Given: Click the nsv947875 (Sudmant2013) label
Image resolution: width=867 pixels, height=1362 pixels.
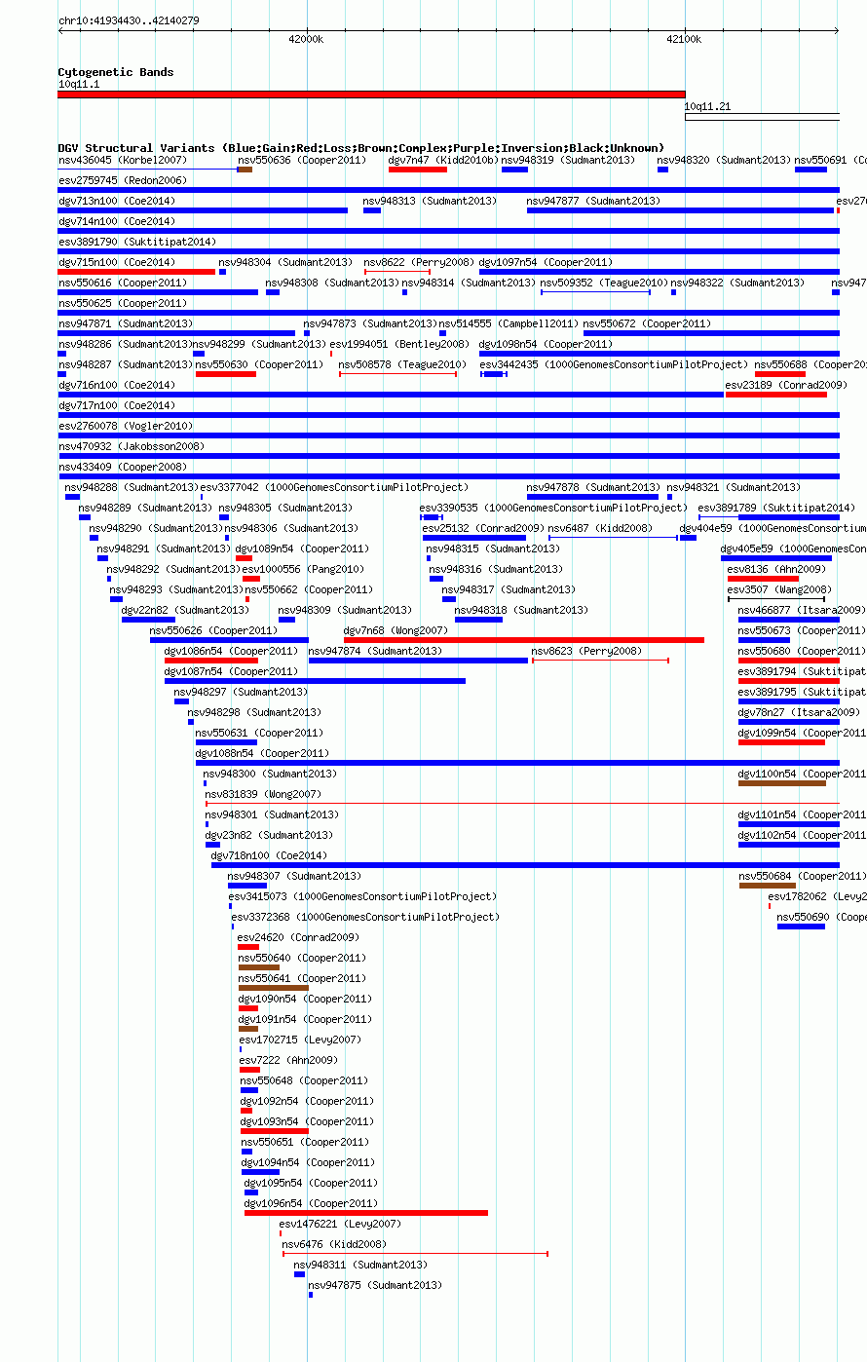Looking at the screenshot, I should tap(375, 1285).
